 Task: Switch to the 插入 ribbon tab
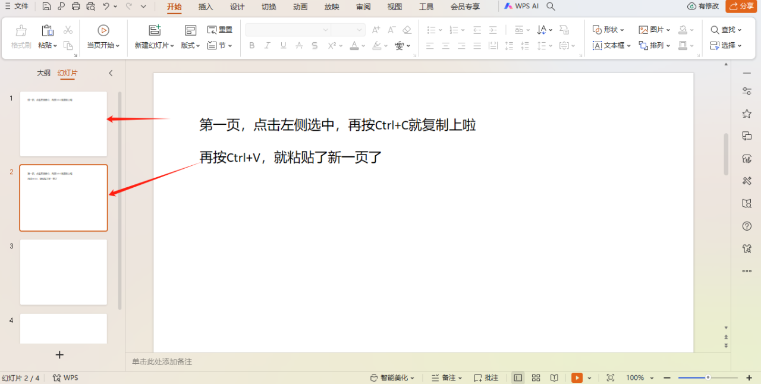tap(205, 7)
